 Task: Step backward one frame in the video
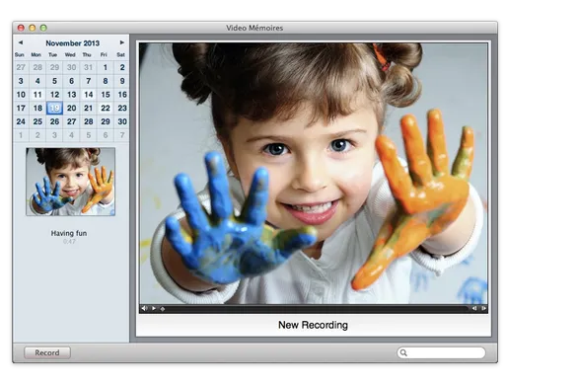pos(474,309)
